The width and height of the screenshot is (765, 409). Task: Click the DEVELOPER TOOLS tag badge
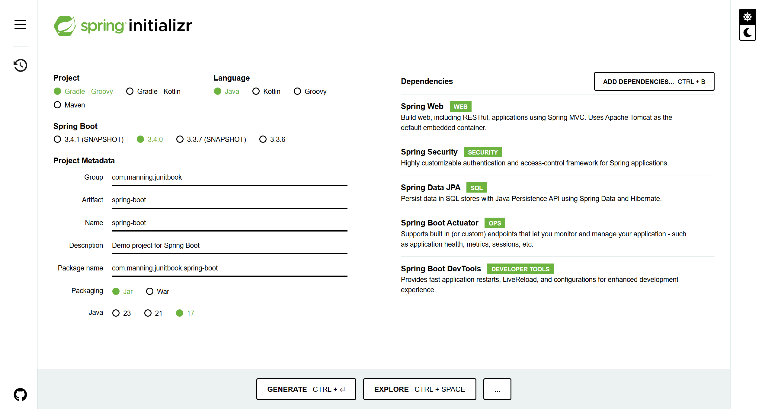pyautogui.click(x=520, y=269)
